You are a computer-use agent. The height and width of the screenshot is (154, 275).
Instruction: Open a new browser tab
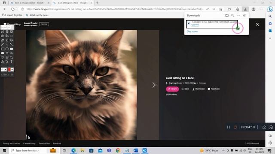[x=98, y=3]
